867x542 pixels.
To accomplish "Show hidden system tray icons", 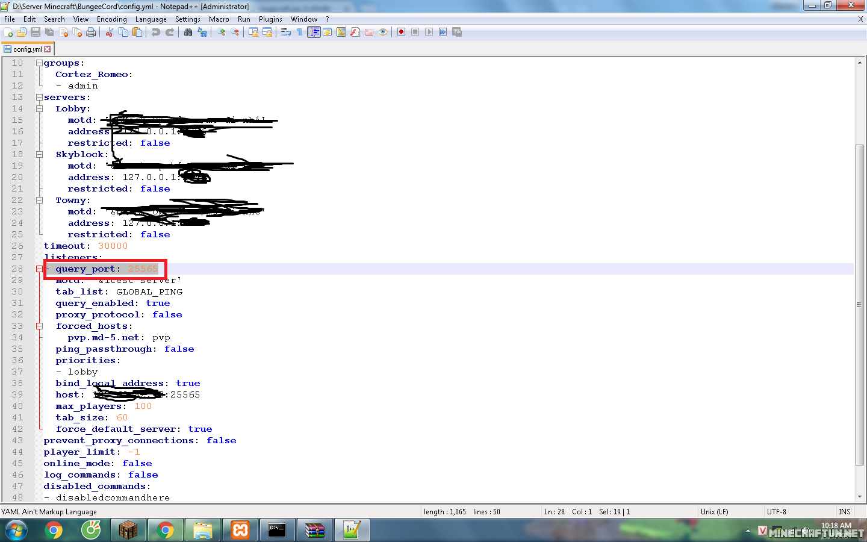I will [748, 531].
